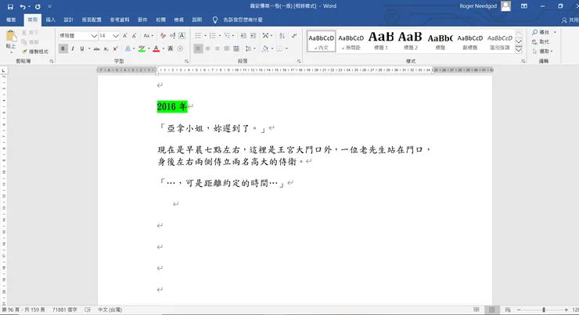Decrease font size with the shrink font icon

pyautogui.click(x=134, y=36)
